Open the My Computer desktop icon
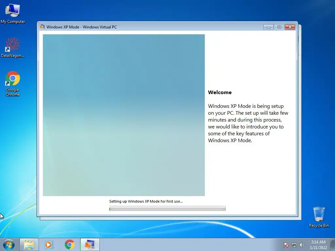335x251 pixels. click(x=13, y=13)
